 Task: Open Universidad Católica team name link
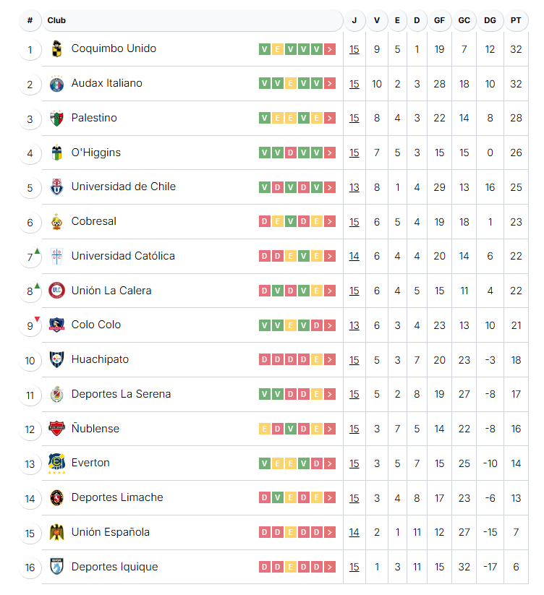[x=123, y=256]
